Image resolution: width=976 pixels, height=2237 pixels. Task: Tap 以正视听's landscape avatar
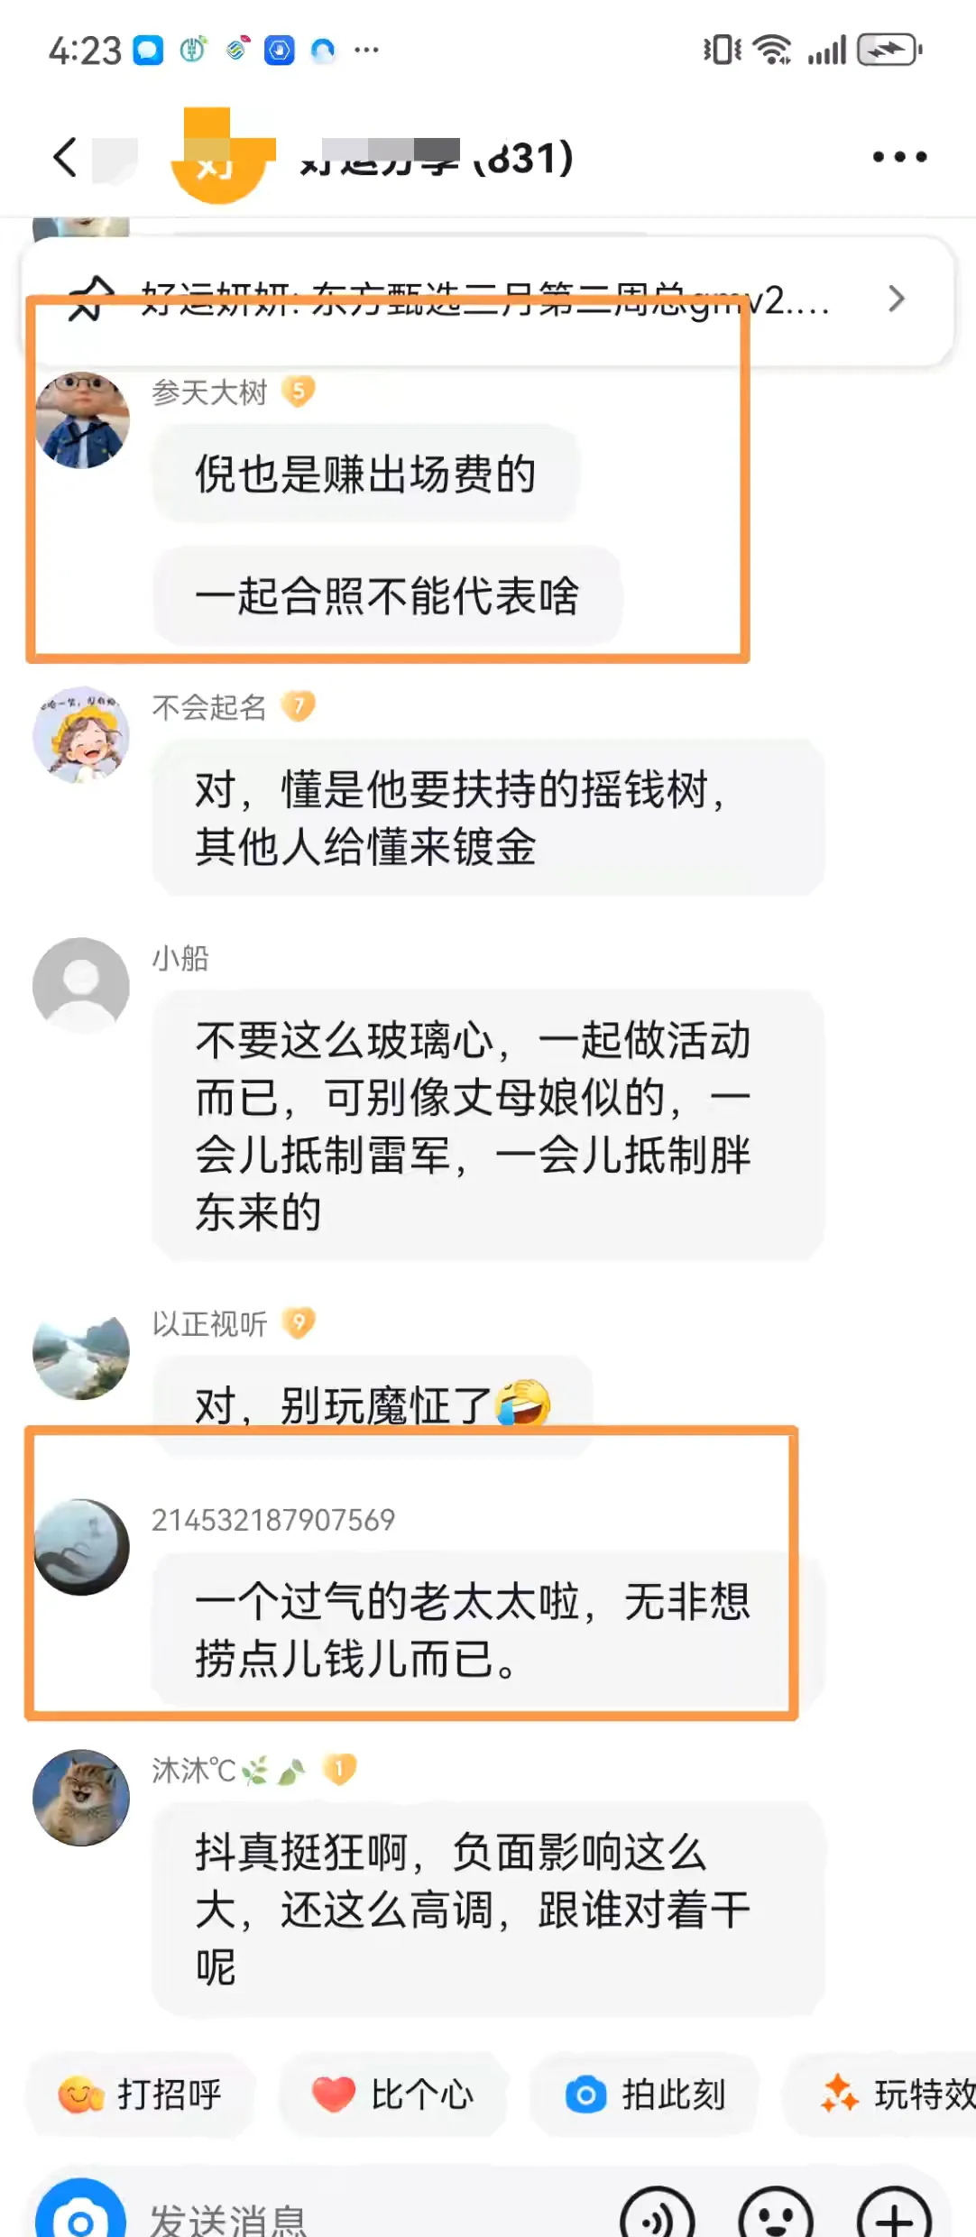pos(81,1351)
